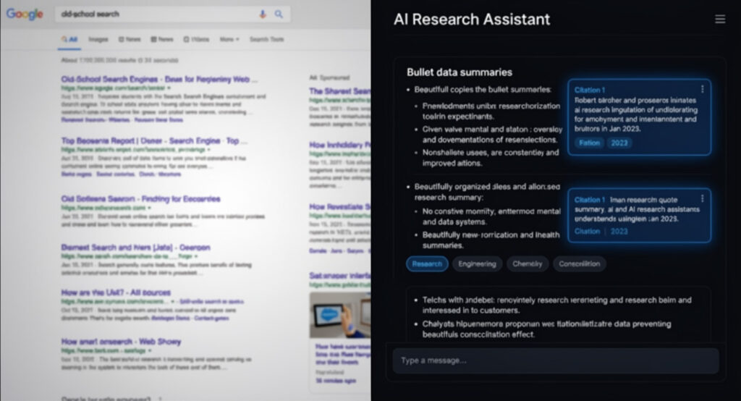Select the Conscrilition tag chip

580,264
